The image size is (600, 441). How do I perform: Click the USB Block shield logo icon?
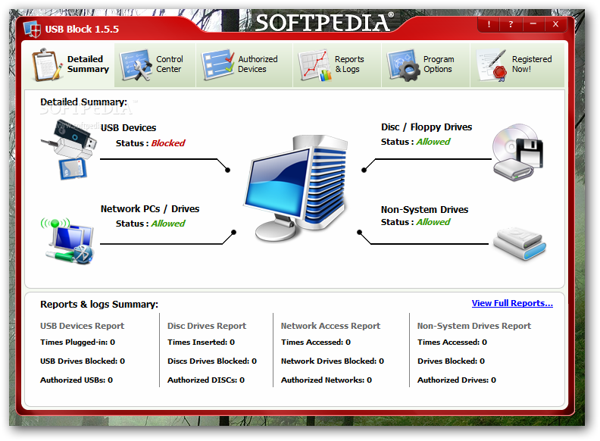click(x=33, y=29)
